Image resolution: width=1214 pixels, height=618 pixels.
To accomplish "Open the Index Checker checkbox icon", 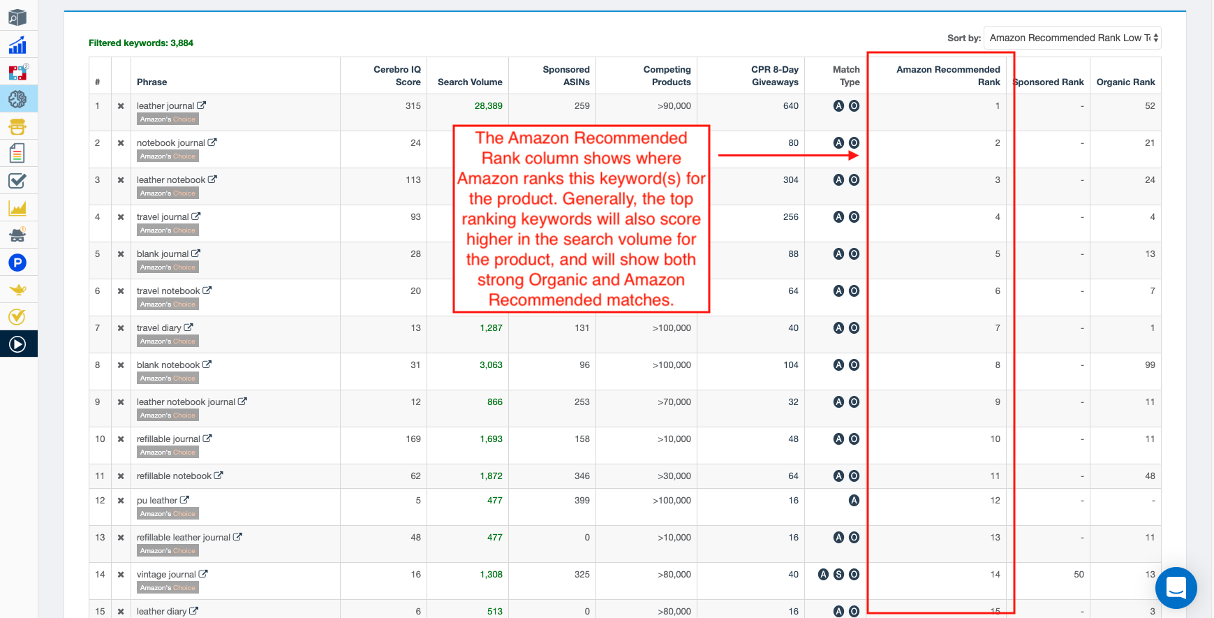I will (17, 181).
